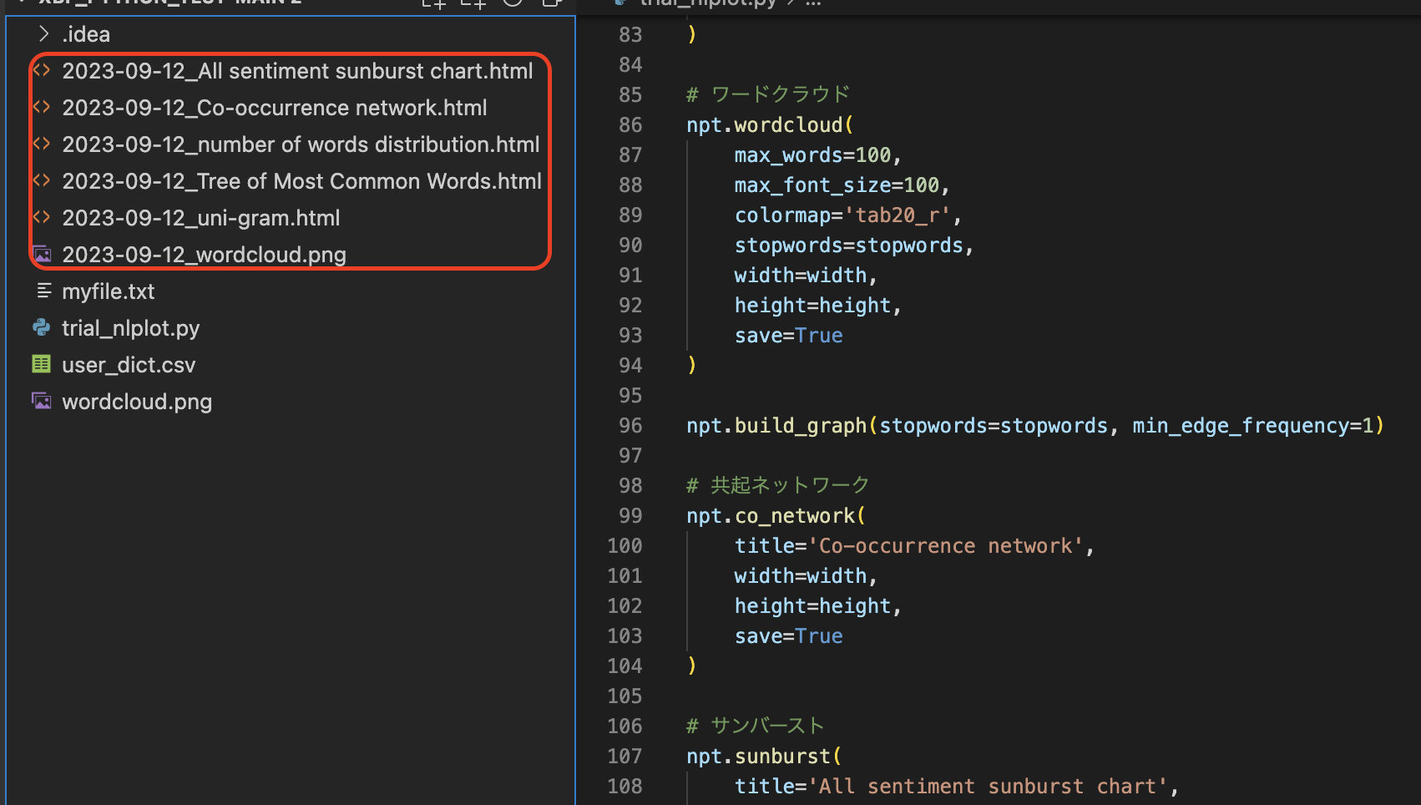The image size is (1421, 805).
Task: Click HTML icon of All sentiment sunburst chart file
Action: click(42, 70)
